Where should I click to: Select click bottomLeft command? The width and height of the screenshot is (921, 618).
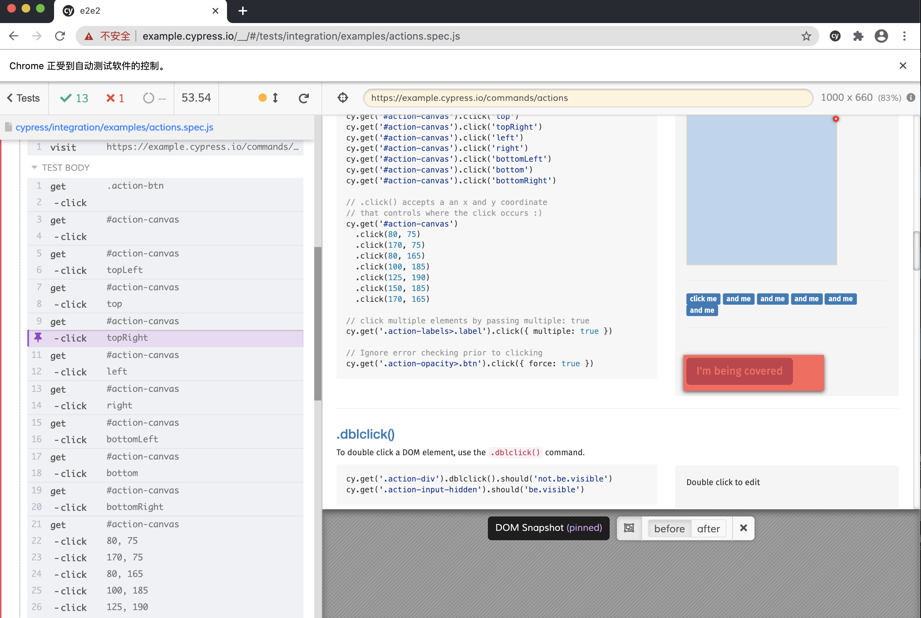coord(166,439)
